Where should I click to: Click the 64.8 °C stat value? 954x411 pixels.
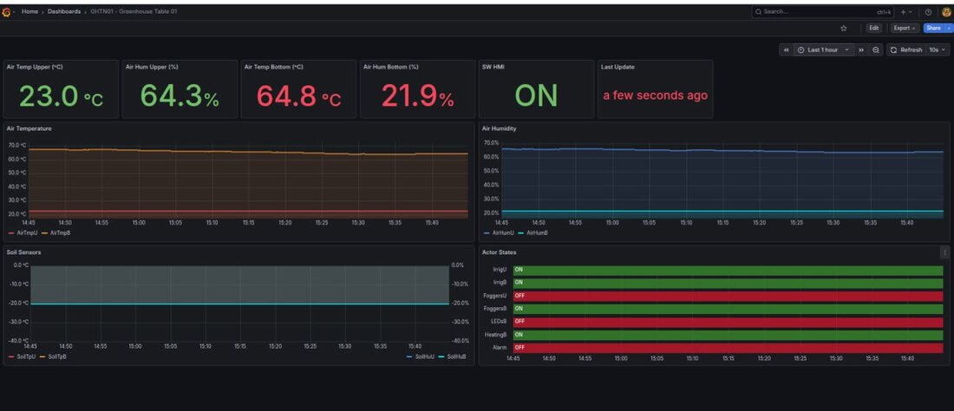click(298, 96)
